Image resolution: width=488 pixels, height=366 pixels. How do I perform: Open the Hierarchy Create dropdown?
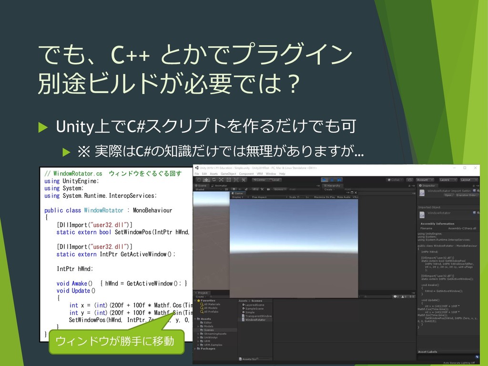coord(330,189)
